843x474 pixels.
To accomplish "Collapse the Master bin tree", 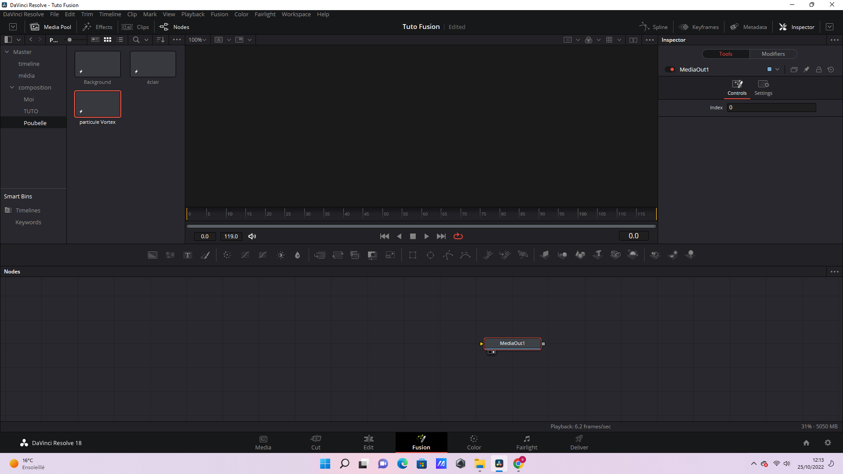I will pos(7,52).
